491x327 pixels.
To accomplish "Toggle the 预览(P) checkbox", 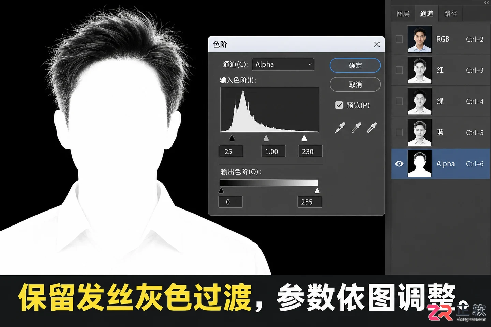I will pos(339,105).
